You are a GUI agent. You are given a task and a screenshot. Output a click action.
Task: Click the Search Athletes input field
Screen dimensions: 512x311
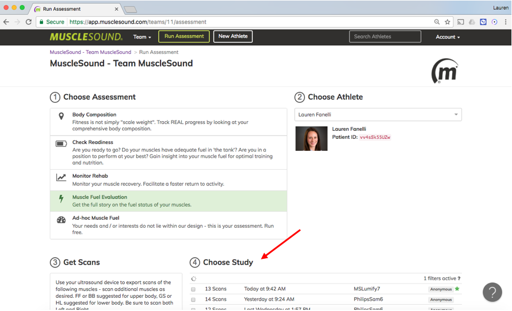click(x=385, y=37)
